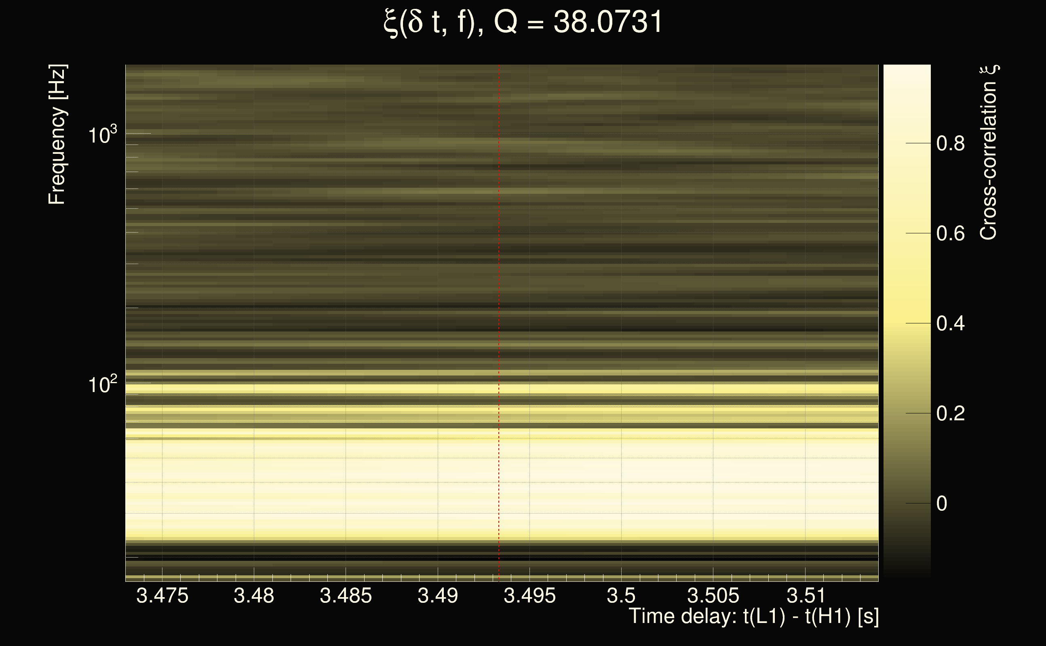Image resolution: width=1046 pixels, height=646 pixels.
Task: Click the 0.8 label on the colorbar
Action: (x=950, y=144)
